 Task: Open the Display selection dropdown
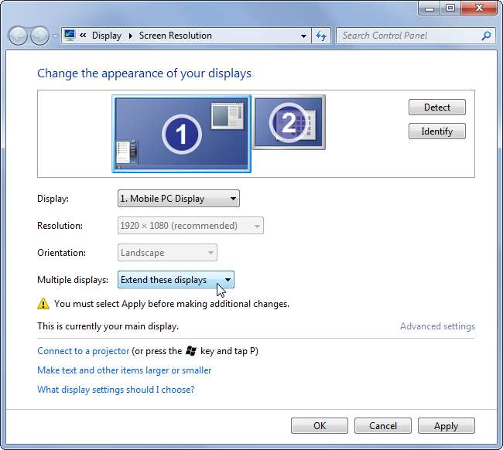tap(178, 199)
